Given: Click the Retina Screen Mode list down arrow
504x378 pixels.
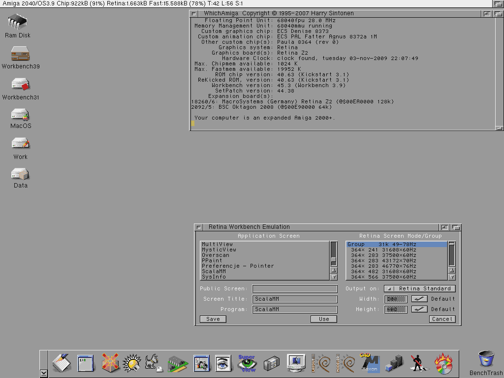Looking at the screenshot, I should 452,277.
